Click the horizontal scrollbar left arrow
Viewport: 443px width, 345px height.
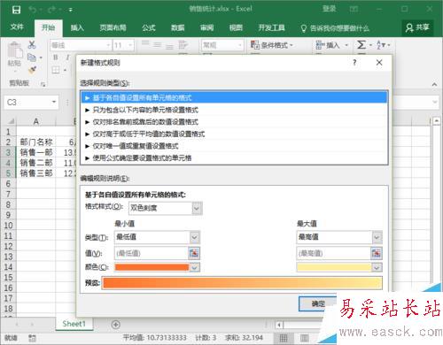click(279, 325)
